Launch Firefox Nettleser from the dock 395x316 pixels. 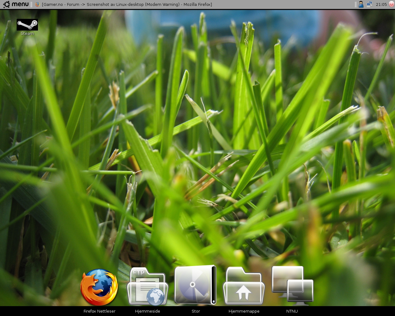99,287
